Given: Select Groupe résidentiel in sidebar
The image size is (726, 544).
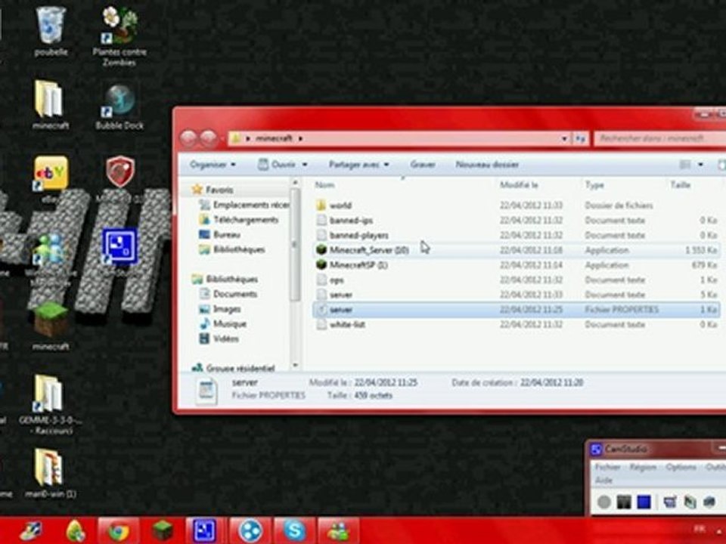Looking at the screenshot, I should pyautogui.click(x=234, y=368).
